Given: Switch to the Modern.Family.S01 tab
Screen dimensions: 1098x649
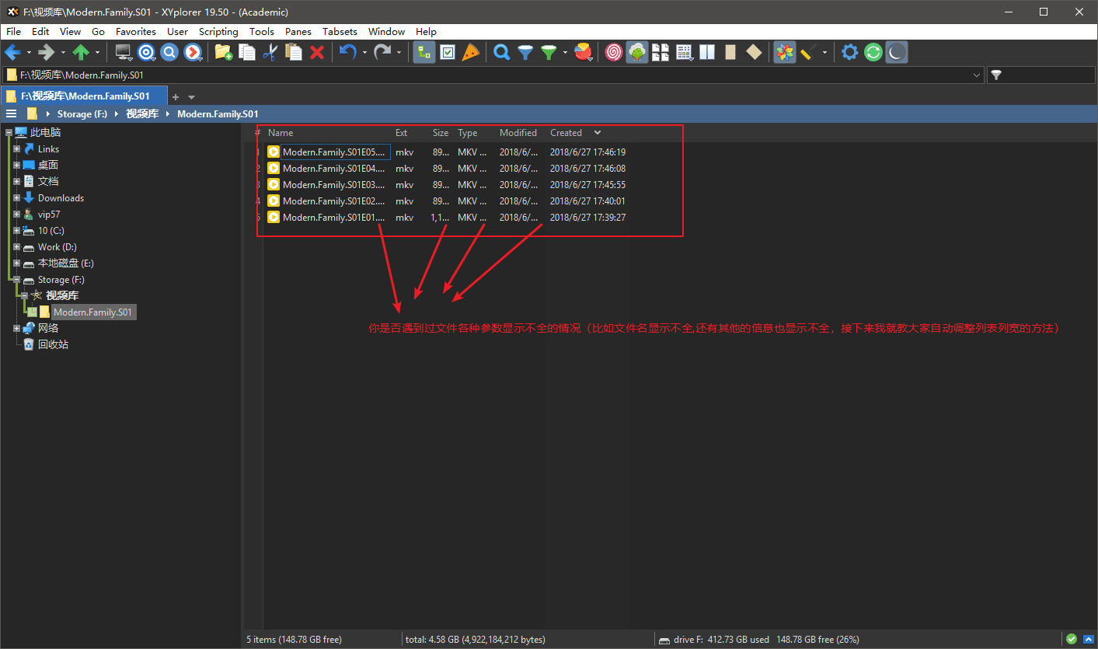Looking at the screenshot, I should coord(85,96).
